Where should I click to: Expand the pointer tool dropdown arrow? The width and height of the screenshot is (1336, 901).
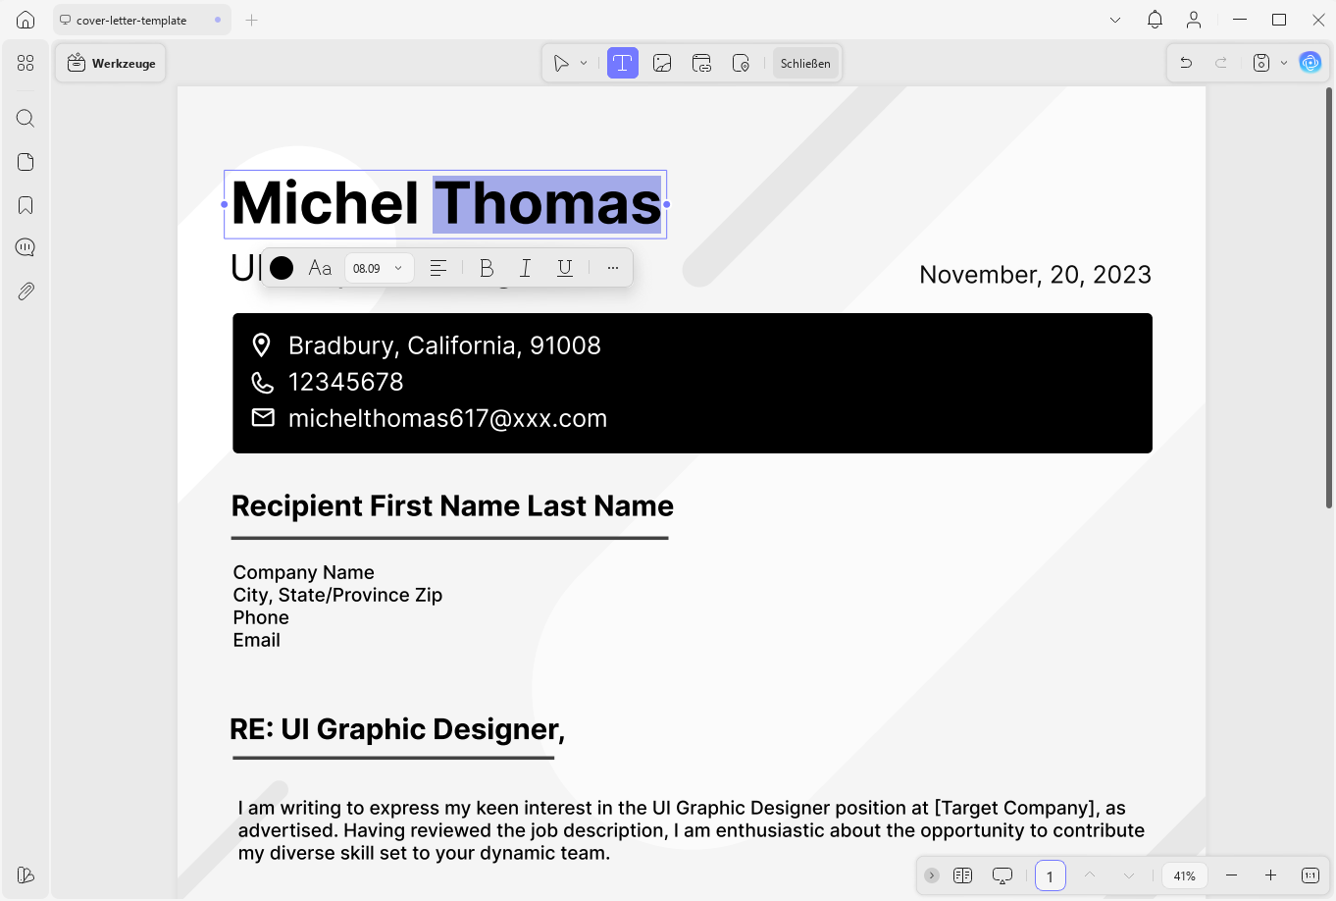tap(584, 63)
